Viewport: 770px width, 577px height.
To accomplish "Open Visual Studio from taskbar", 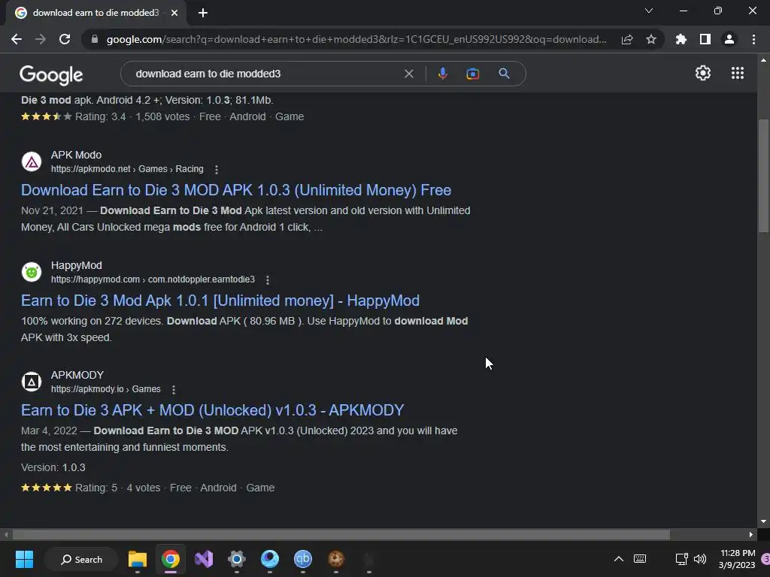I will click(x=204, y=559).
